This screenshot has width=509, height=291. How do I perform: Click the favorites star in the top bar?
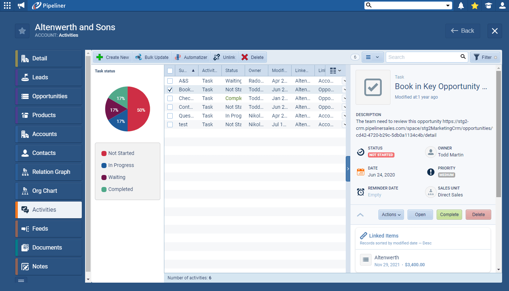tap(474, 5)
